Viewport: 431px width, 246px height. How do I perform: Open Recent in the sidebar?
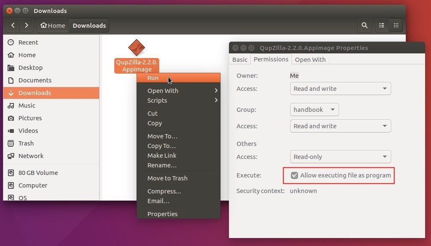[51, 42]
